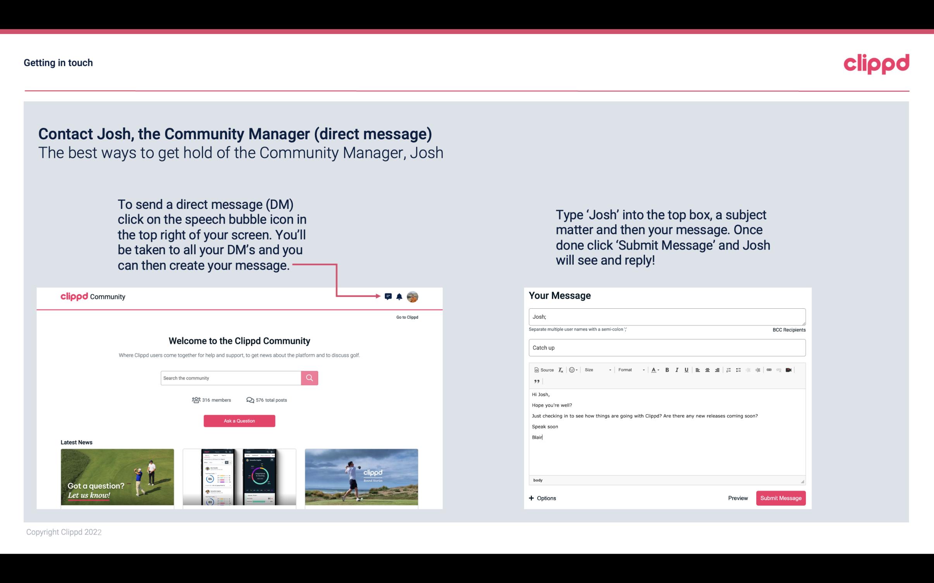Click Go to Clippd link
Viewport: 934px width, 583px height.
[406, 317]
